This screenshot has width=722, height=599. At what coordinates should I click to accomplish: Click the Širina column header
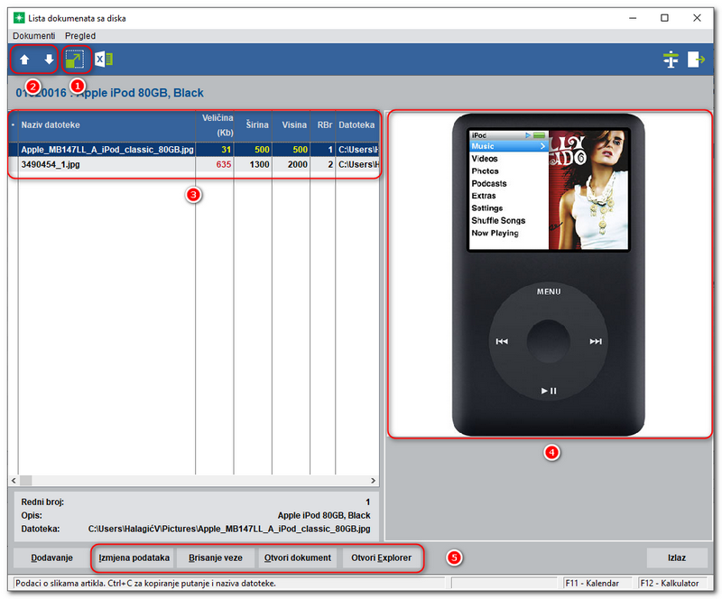(x=253, y=125)
